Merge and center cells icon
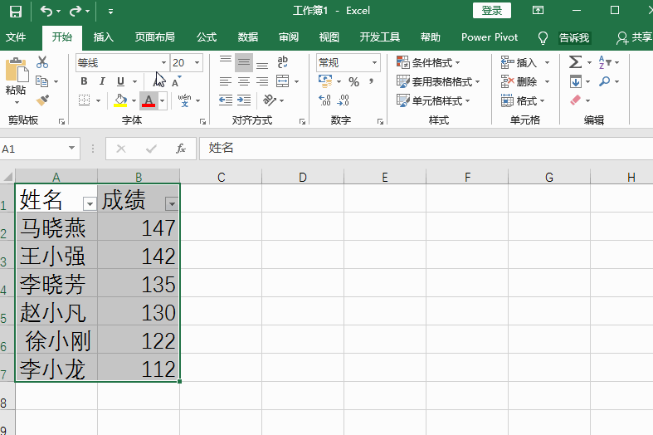Image resolution: width=653 pixels, height=435 pixels. coord(283,81)
